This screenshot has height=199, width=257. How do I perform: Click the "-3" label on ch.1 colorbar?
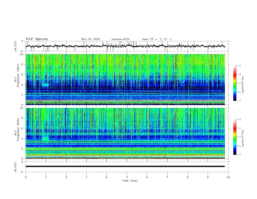(x=239, y=65)
